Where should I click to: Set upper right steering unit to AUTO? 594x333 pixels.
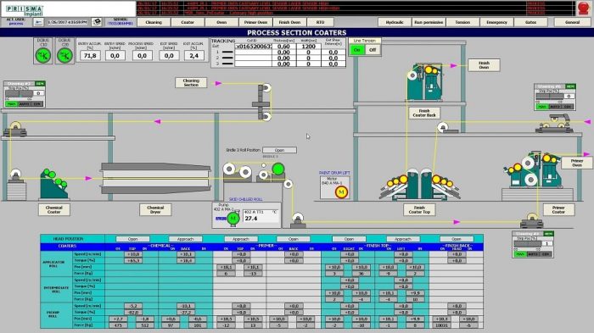pyautogui.click(x=555, y=107)
